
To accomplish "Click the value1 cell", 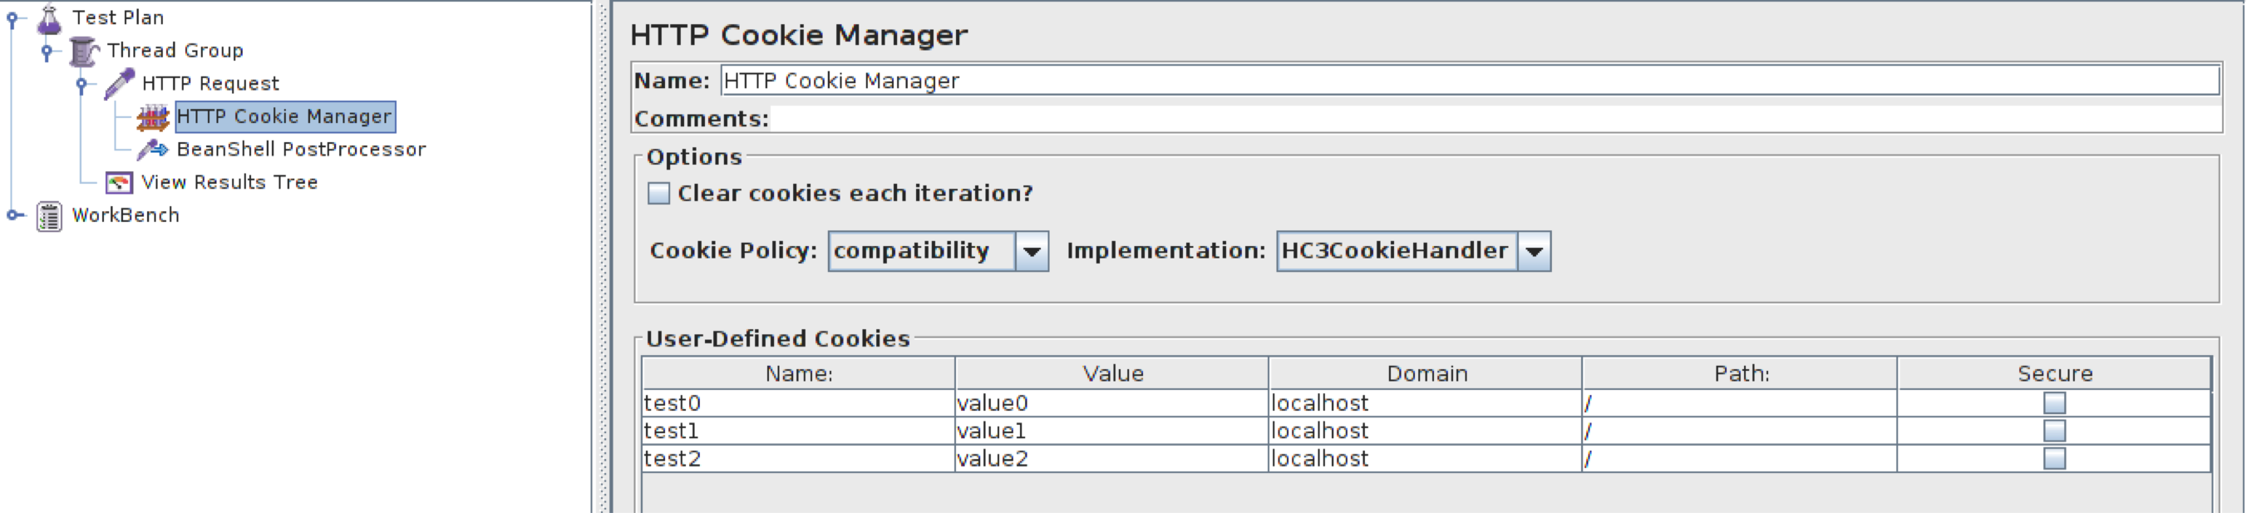I will [1112, 431].
